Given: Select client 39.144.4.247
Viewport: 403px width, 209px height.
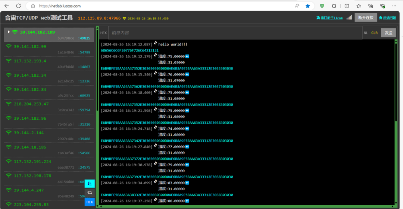Looking at the screenshot, I should (49, 193).
